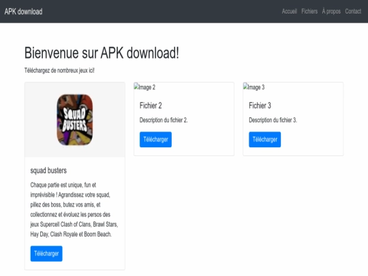Open the Contact nav link
368x276 pixels.
pyautogui.click(x=353, y=12)
